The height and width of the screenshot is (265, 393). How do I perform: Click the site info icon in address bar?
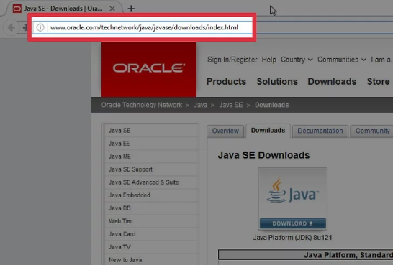coord(40,27)
